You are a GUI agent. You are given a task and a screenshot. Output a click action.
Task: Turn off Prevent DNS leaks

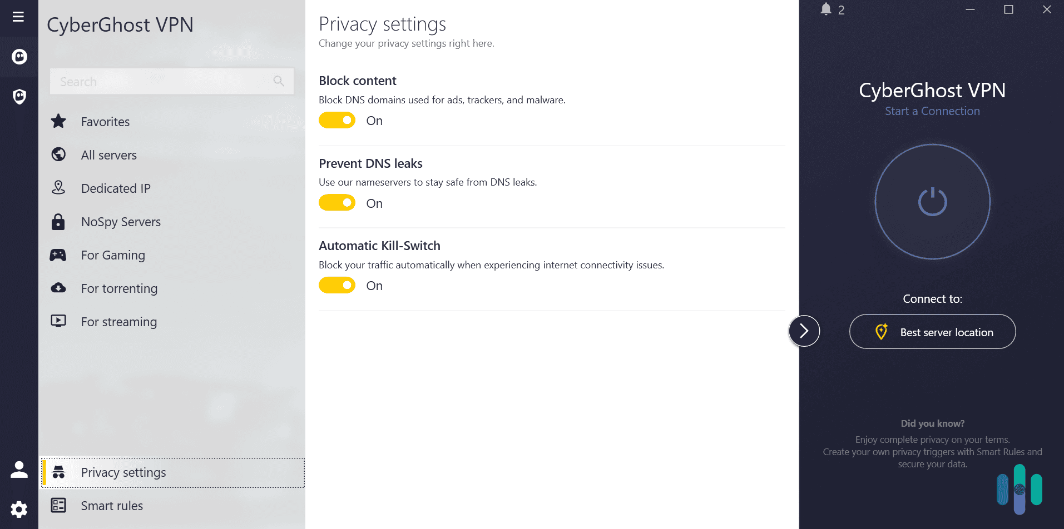point(337,202)
